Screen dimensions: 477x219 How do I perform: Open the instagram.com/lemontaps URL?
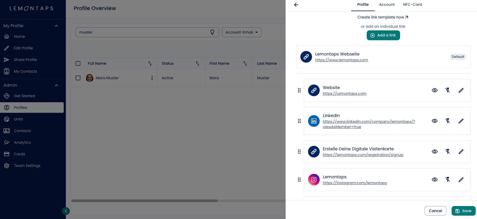[355, 183]
